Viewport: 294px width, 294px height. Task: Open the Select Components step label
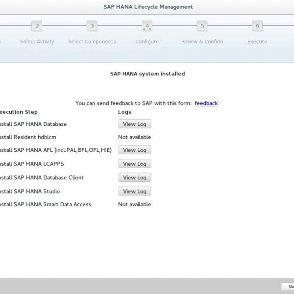click(x=92, y=42)
